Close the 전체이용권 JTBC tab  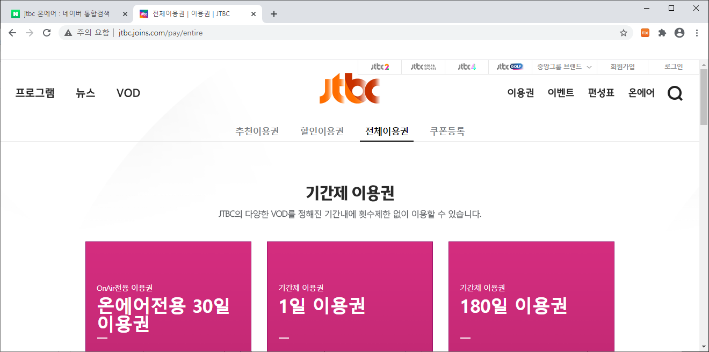(254, 14)
